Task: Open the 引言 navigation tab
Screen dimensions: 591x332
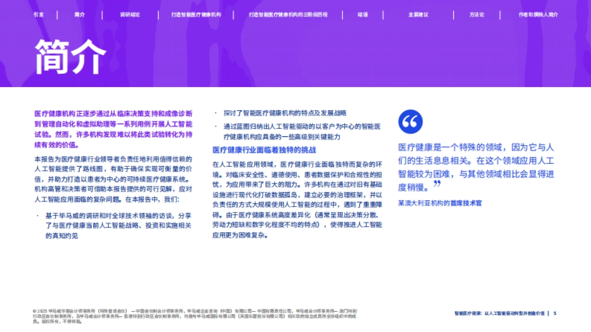Action: tap(38, 15)
